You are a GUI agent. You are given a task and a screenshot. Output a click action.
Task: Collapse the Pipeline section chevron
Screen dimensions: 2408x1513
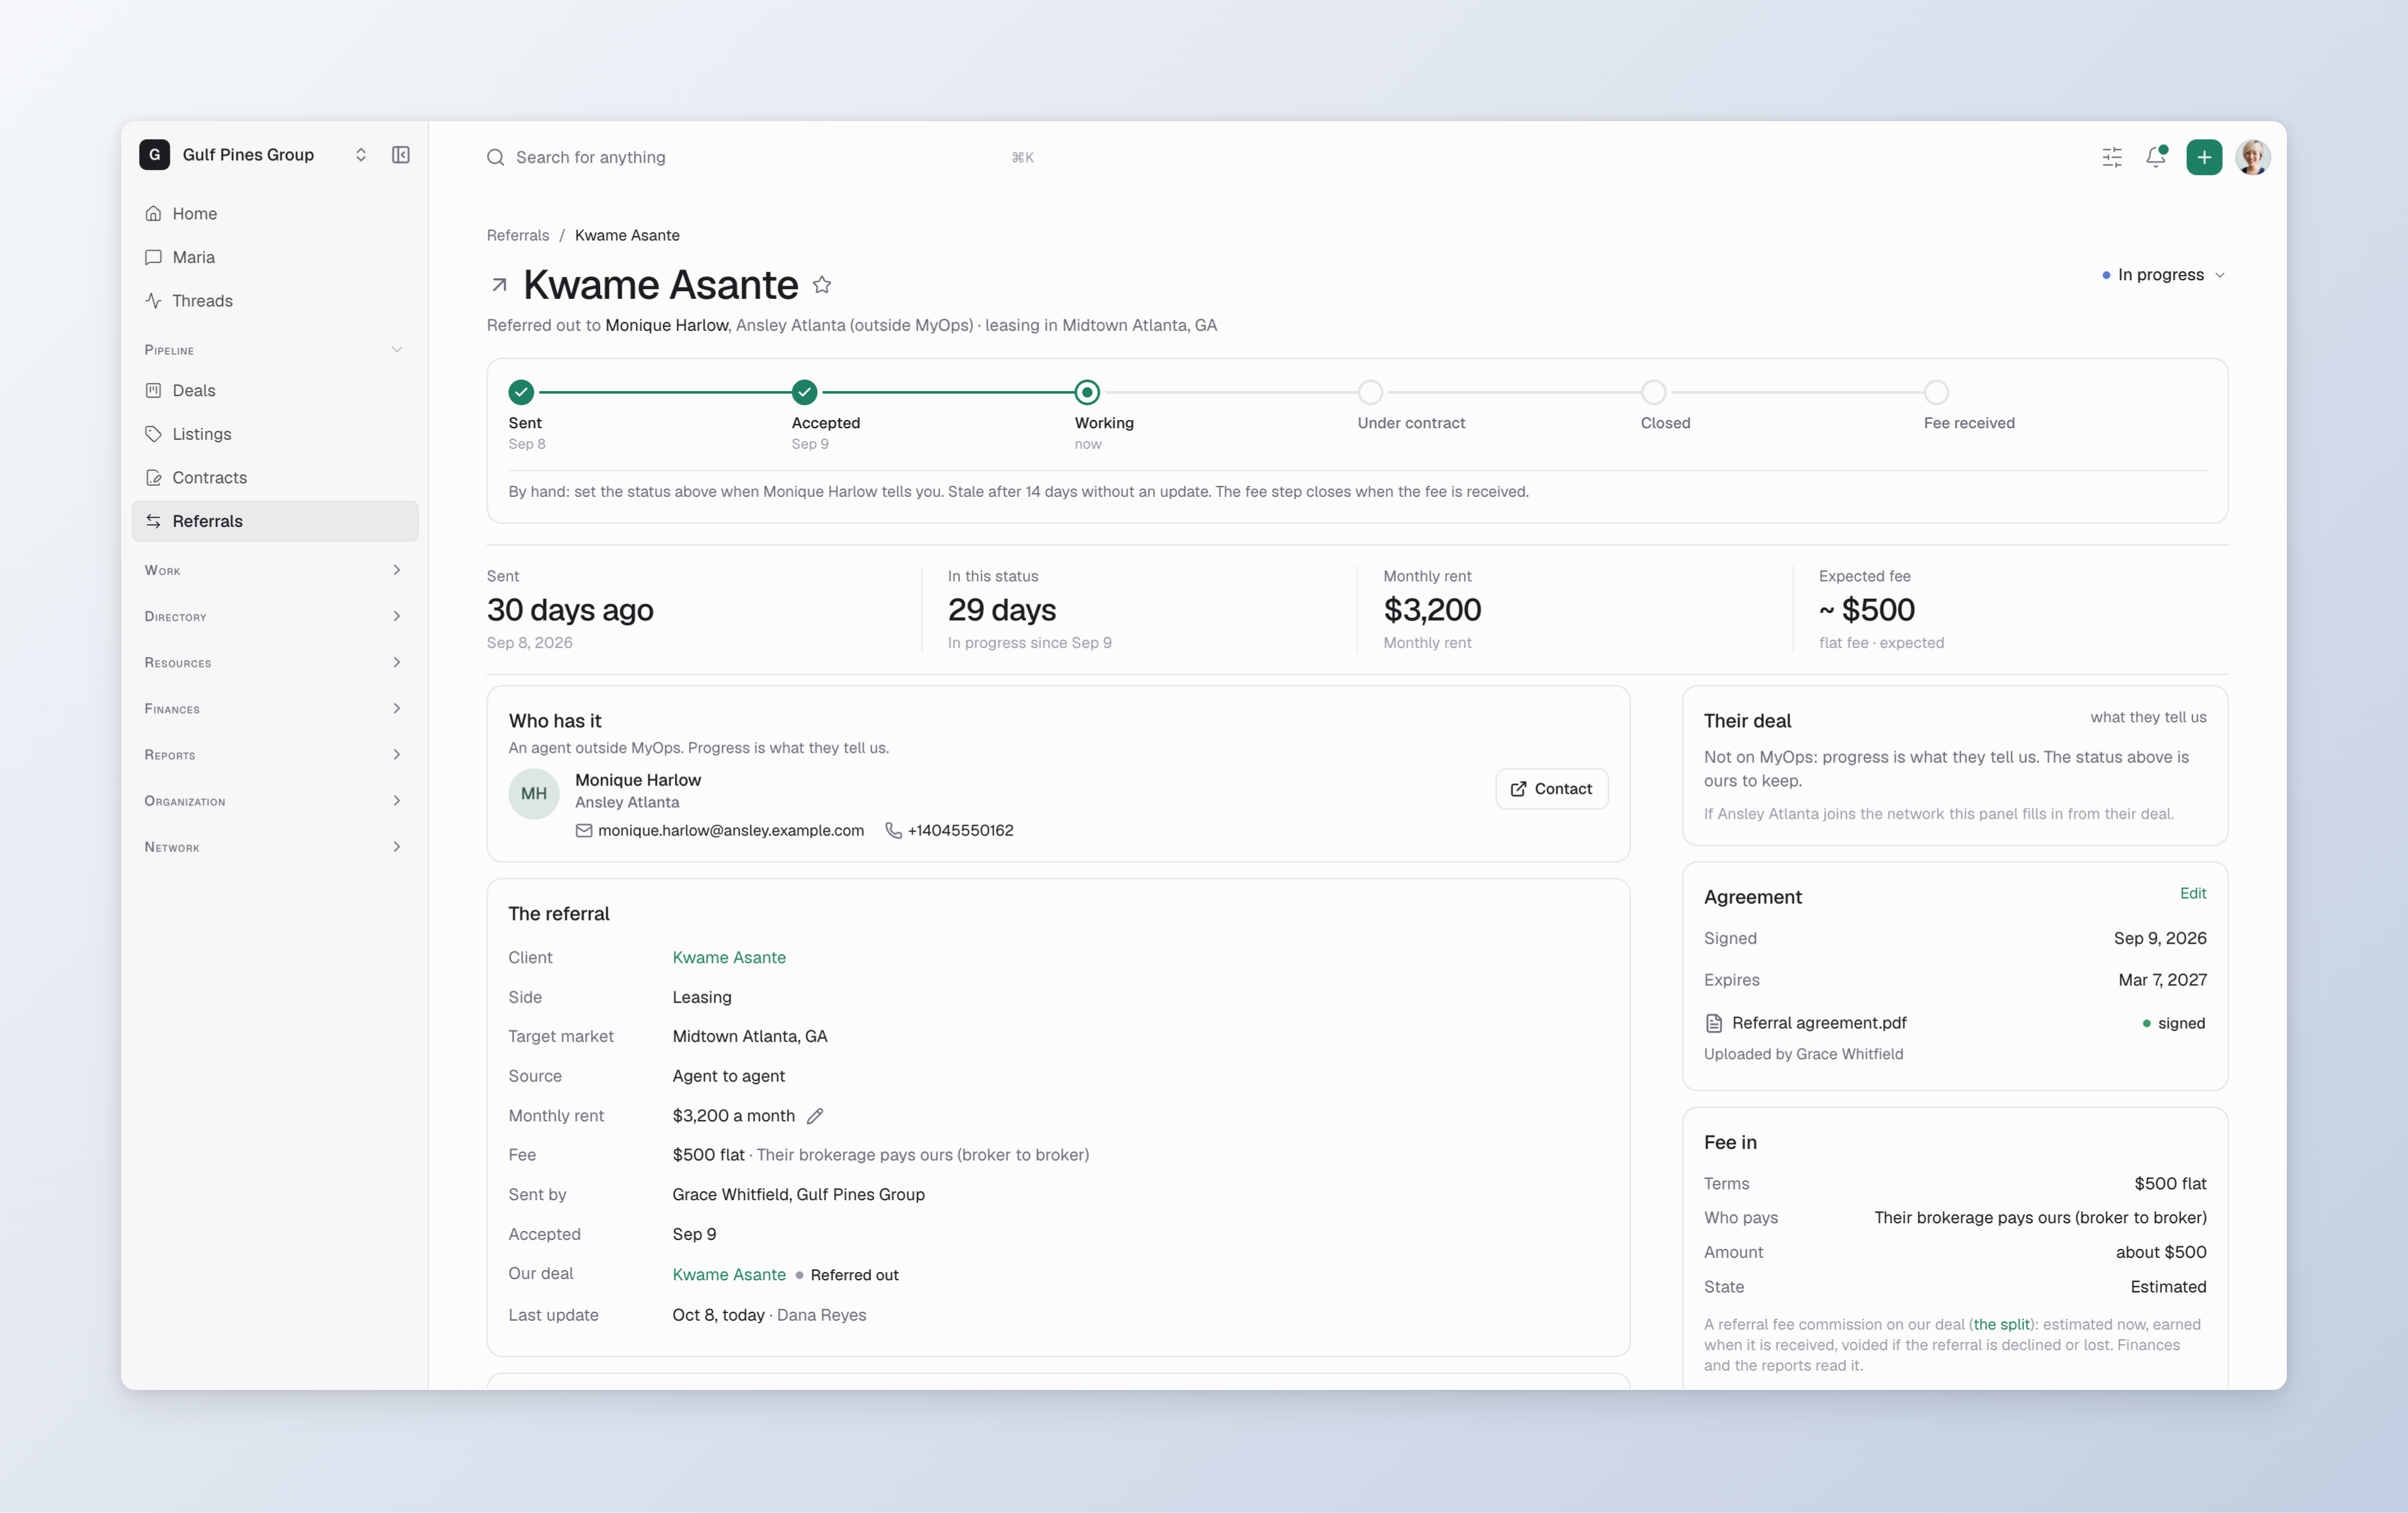pyautogui.click(x=397, y=350)
